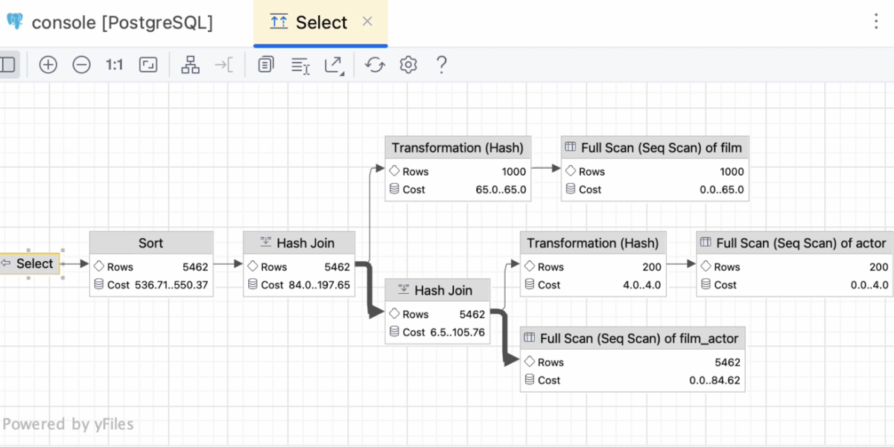Viewport: 894px width, 447px height.
Task: Apply current layout with hierarchy icon
Action: pos(191,65)
